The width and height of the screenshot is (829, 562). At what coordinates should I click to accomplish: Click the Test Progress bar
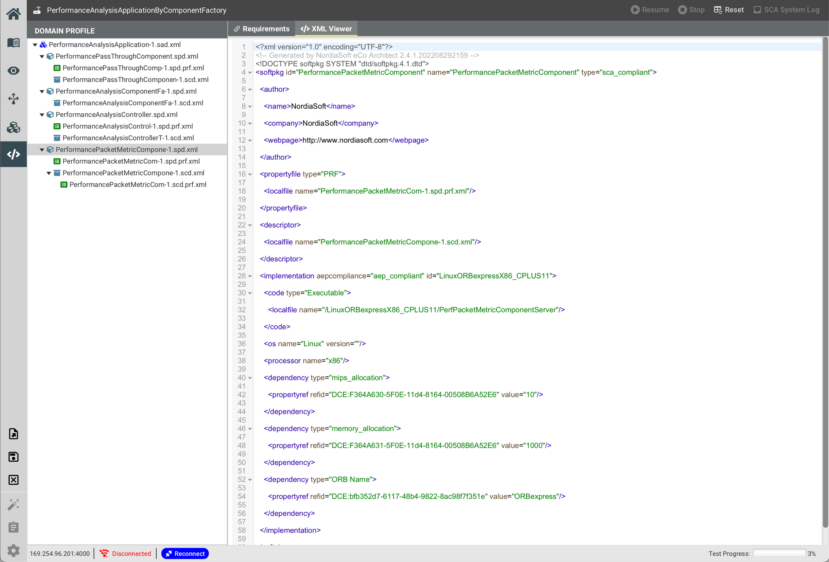(x=779, y=553)
